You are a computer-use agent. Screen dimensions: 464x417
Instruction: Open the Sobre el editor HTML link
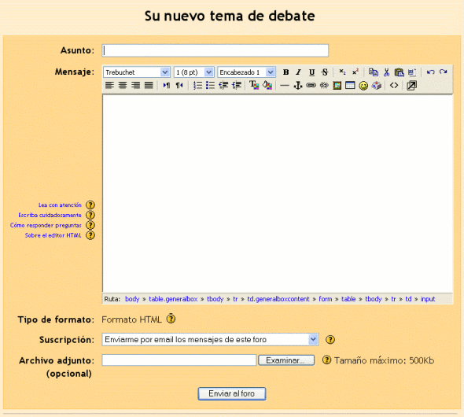pyautogui.click(x=53, y=235)
